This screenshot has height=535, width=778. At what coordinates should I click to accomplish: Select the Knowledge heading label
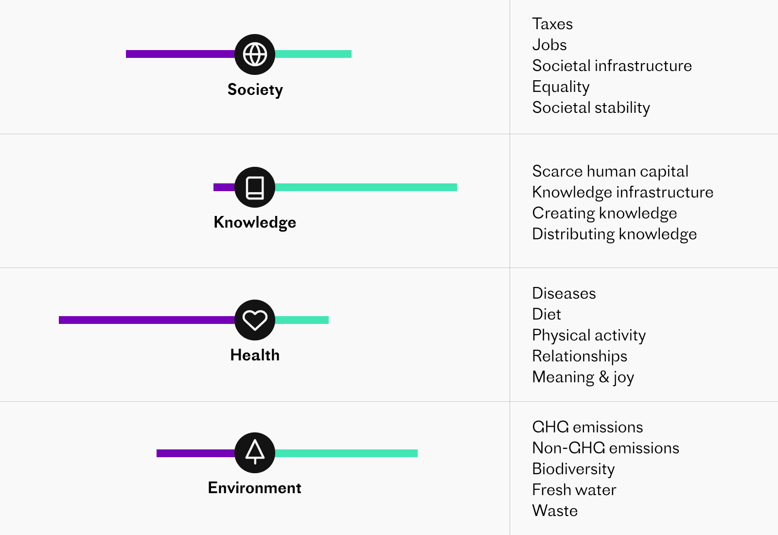255,222
